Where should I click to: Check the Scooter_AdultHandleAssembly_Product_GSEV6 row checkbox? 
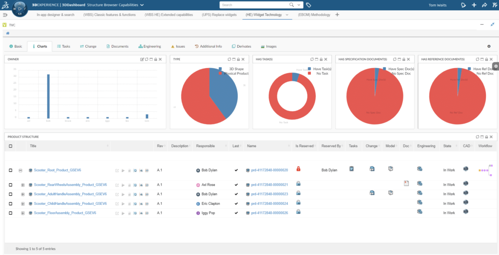point(11,194)
